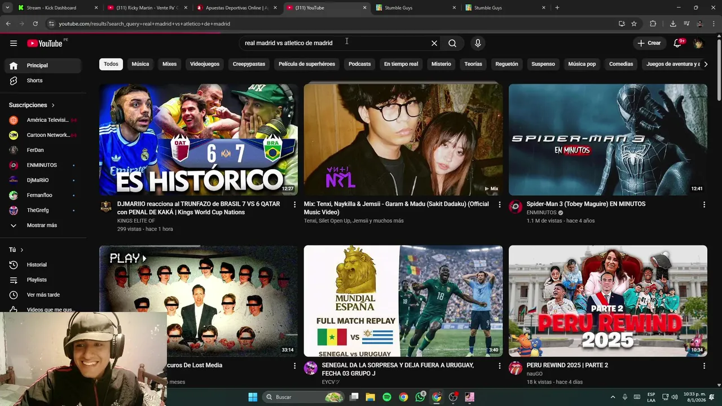Go back in browser history

8,24
